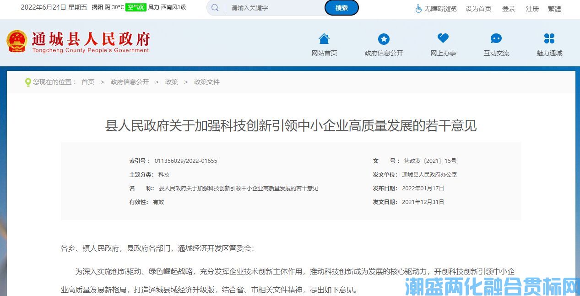Click 政策 in breadcrumb
The image size is (580, 296).
pos(171,82)
